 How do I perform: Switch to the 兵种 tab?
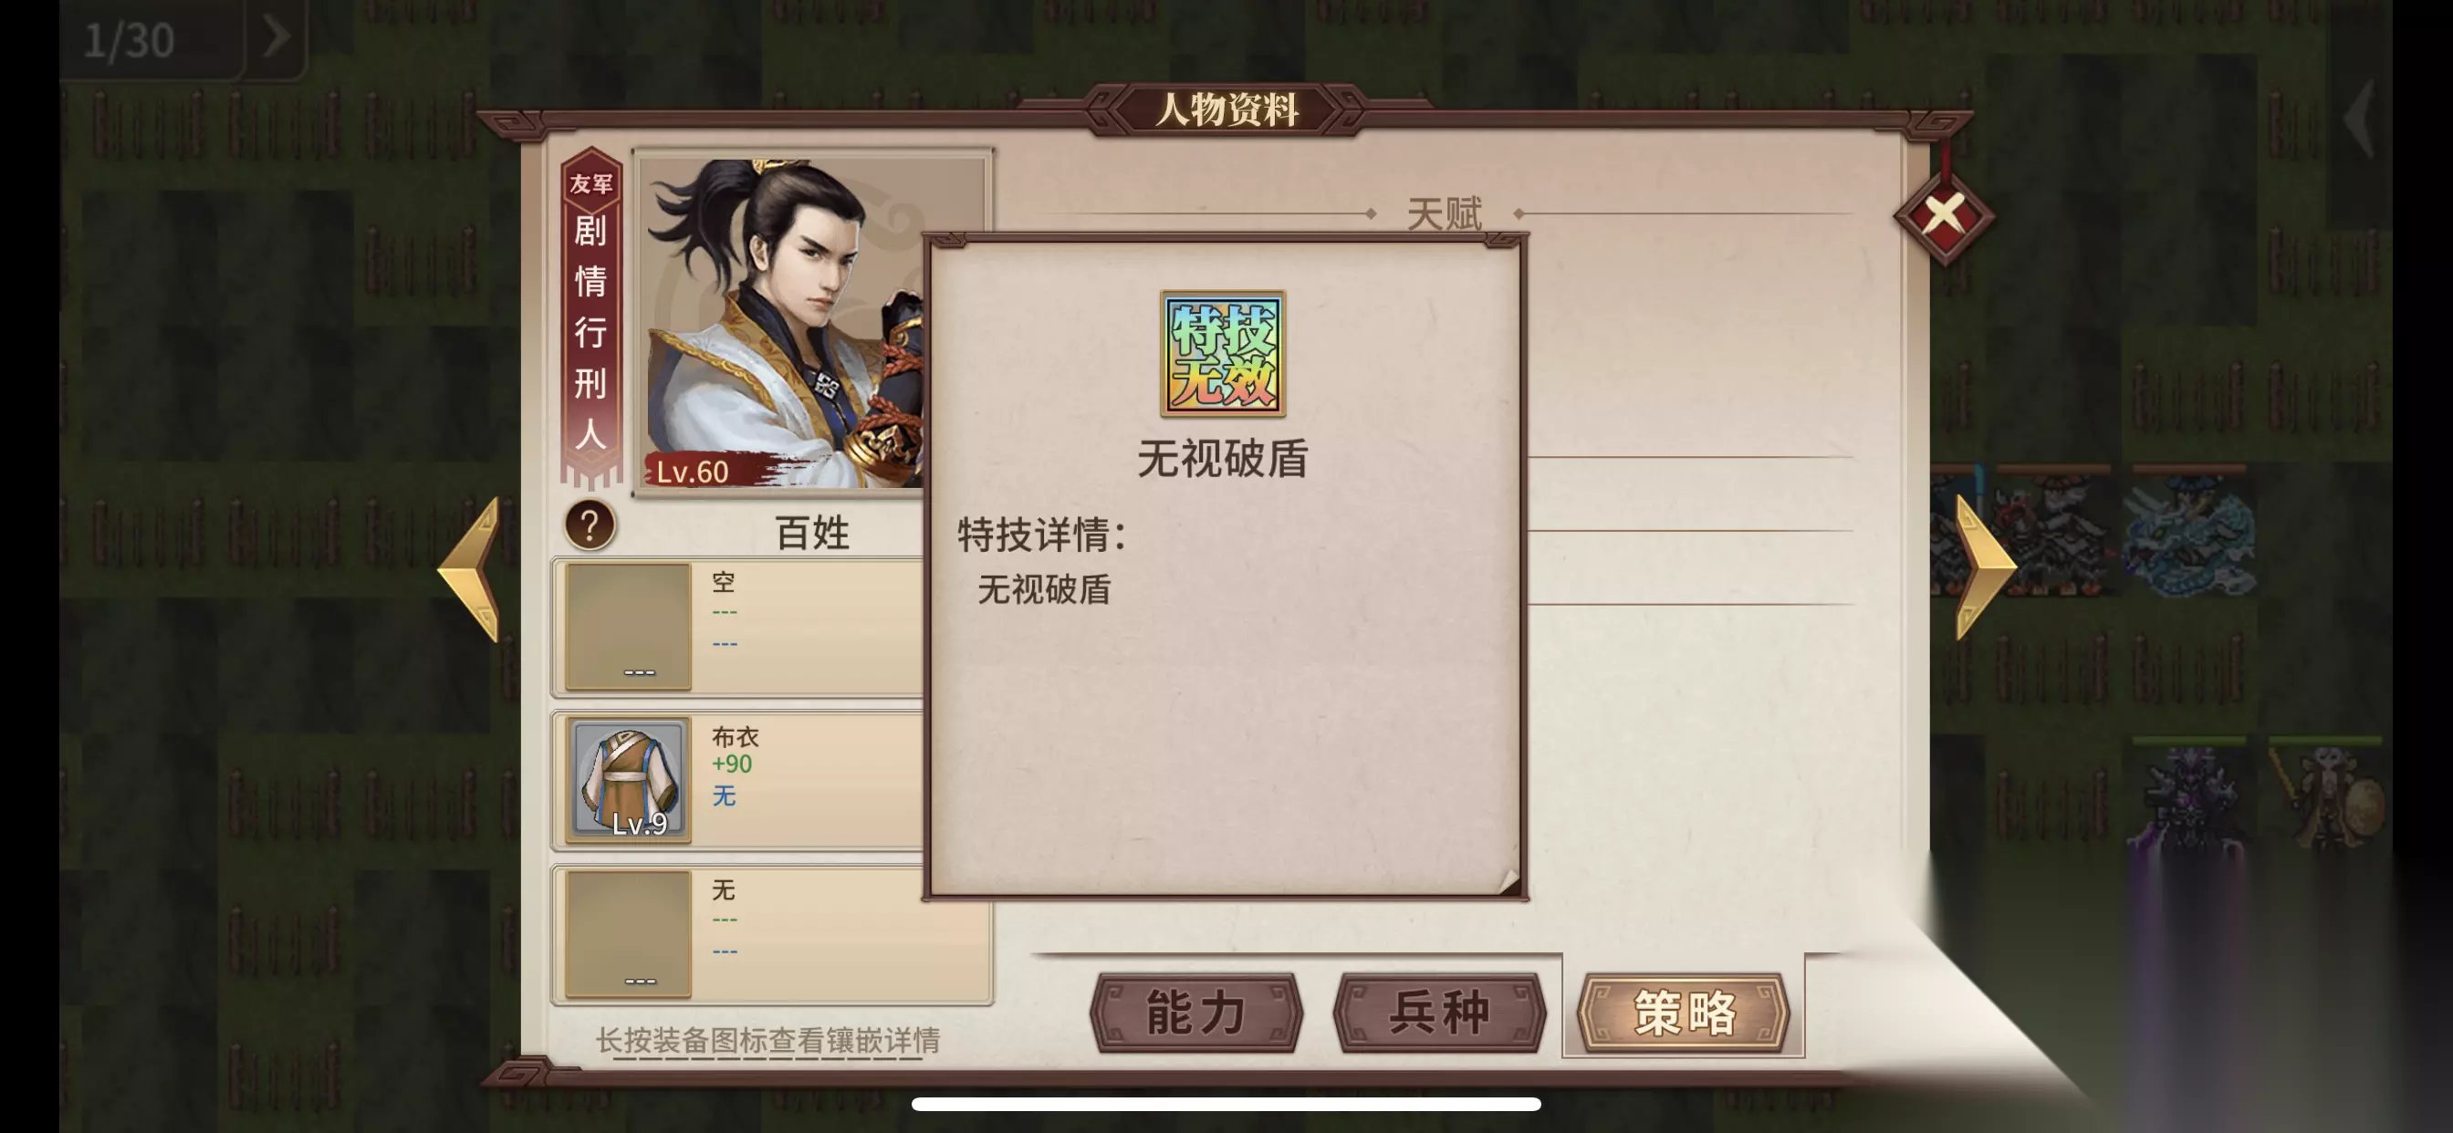pos(1439,1012)
